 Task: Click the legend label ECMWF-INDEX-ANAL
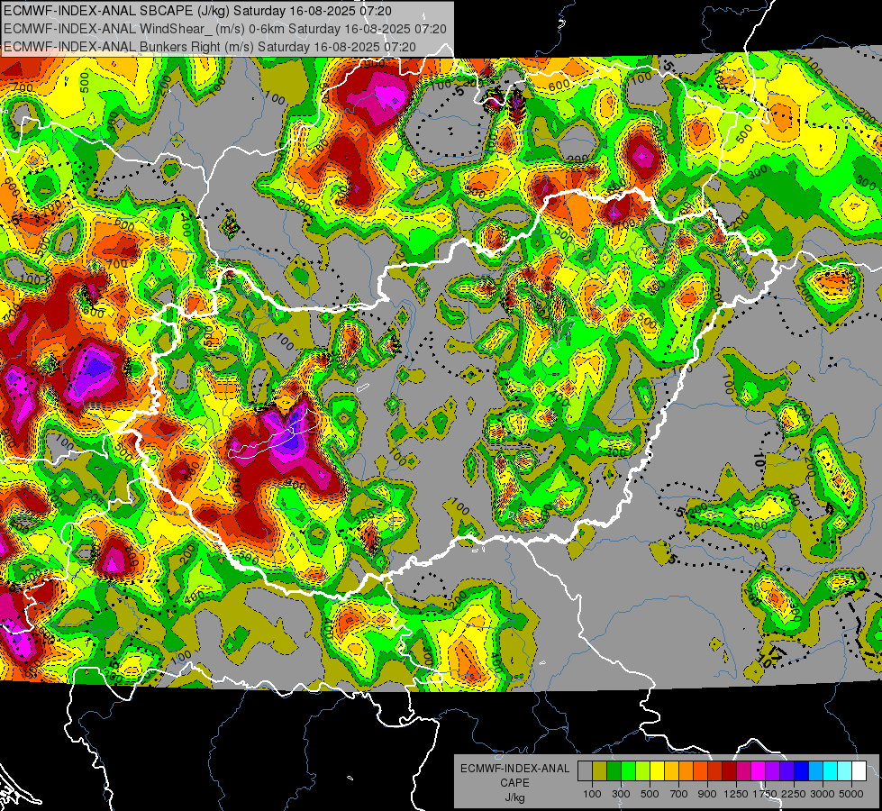click(514, 769)
